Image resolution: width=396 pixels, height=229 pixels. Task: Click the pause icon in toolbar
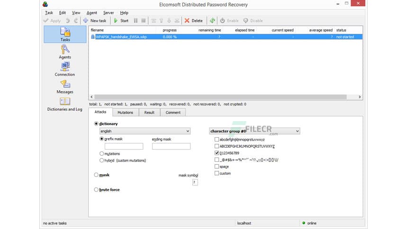[135, 21]
